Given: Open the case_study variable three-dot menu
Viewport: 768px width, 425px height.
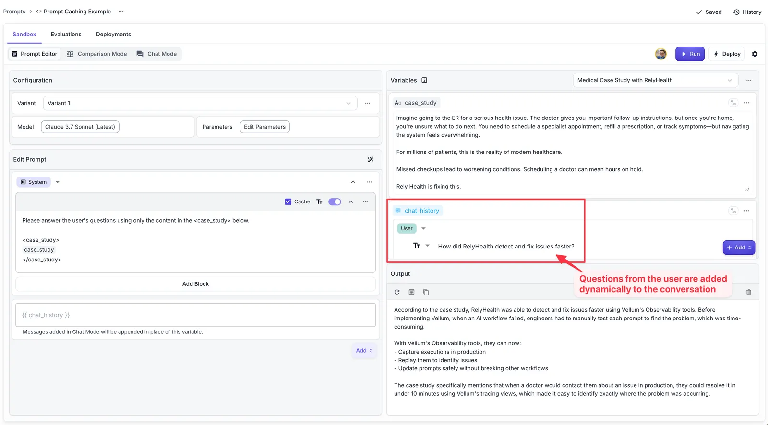Looking at the screenshot, I should [x=746, y=103].
